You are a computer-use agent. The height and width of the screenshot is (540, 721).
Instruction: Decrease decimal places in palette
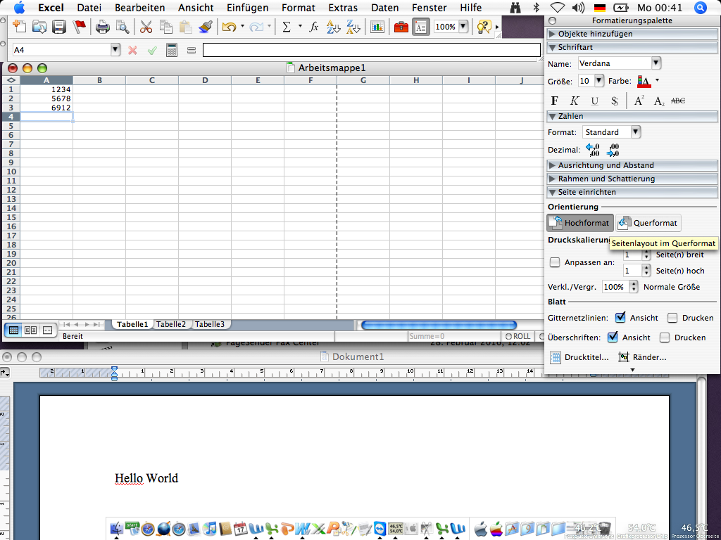tap(613, 150)
